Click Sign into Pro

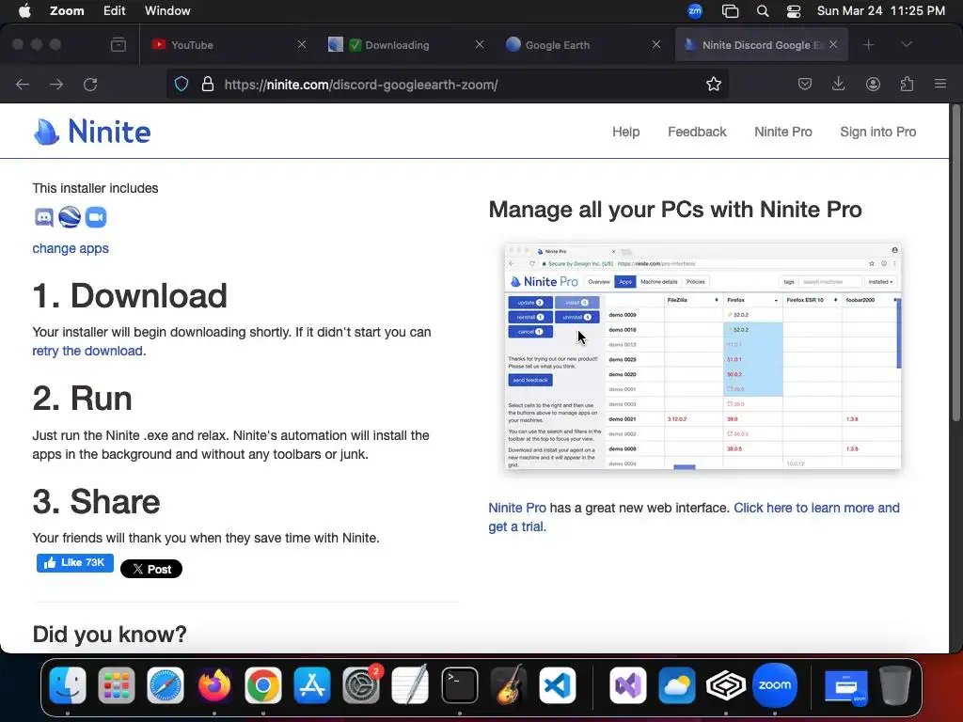pyautogui.click(x=878, y=132)
